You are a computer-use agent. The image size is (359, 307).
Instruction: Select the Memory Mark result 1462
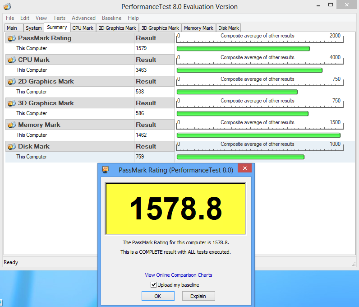point(141,135)
